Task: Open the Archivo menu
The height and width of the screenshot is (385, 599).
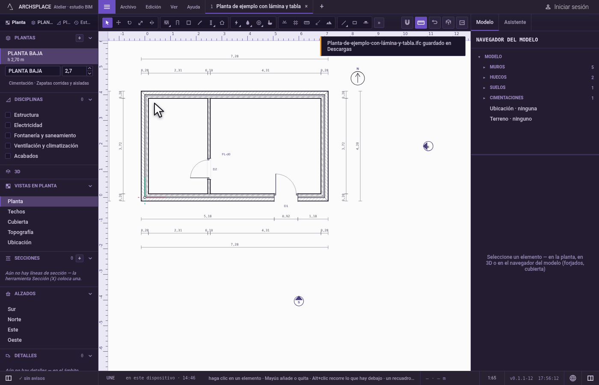Action: coord(128,7)
